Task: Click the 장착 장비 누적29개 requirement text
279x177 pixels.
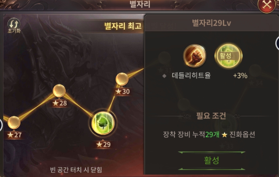Action: 191,135
